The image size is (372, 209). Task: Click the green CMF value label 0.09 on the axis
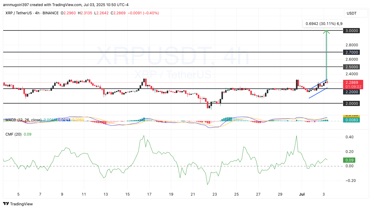click(x=349, y=160)
